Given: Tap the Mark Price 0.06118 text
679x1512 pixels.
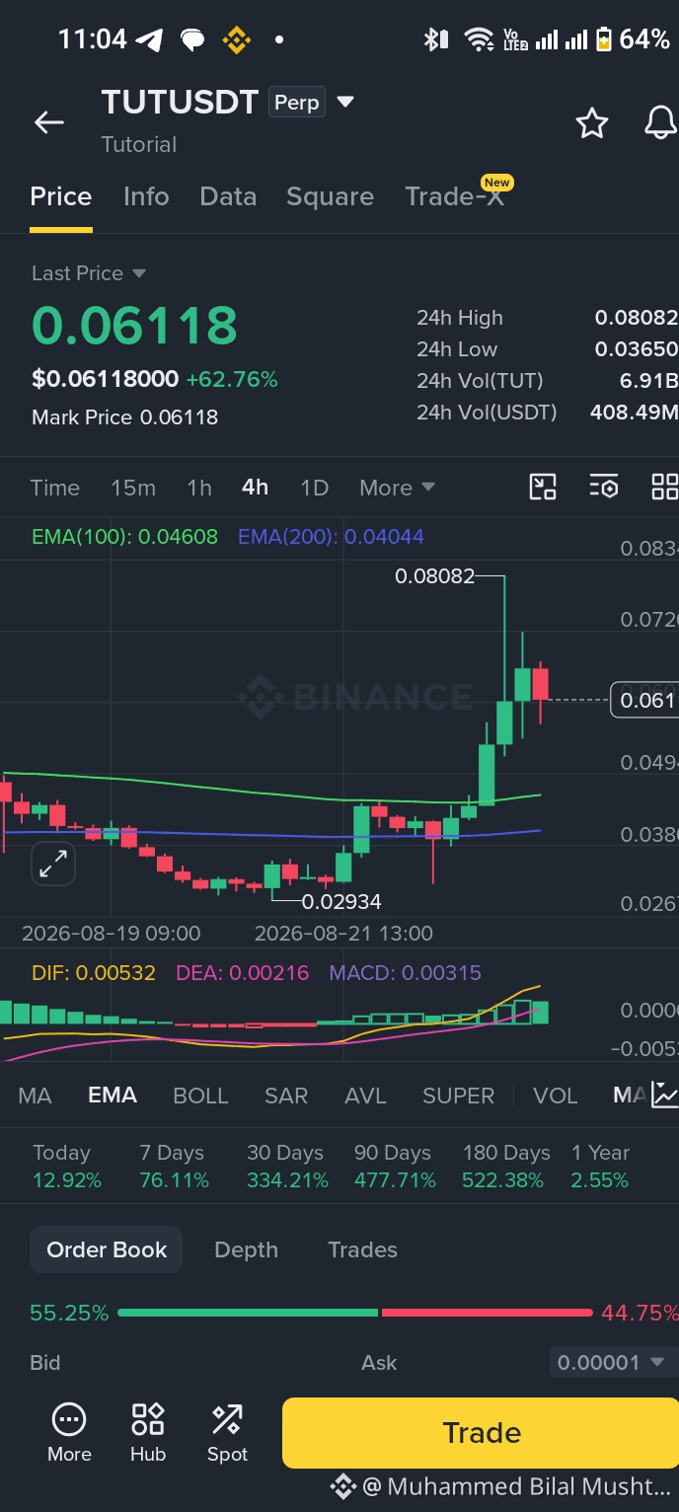Looking at the screenshot, I should 124,417.
